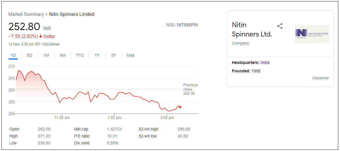Click the red endpoint dot on chart

point(180,107)
